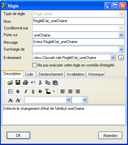Click the Undo arrow icon
Image resolution: width=128 pixels, height=145 pixels.
33,82
